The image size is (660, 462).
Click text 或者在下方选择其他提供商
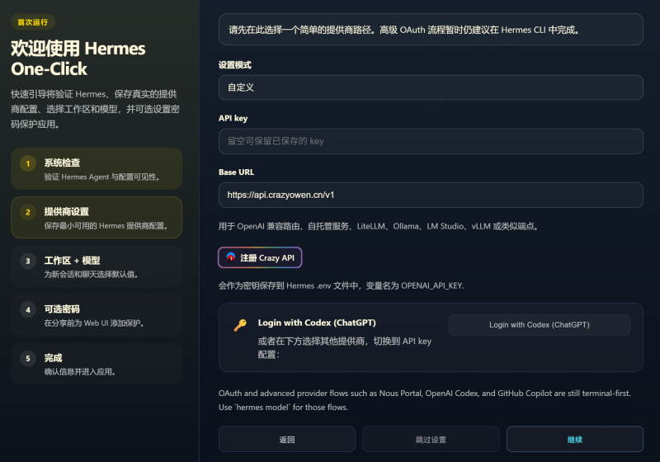345,347
